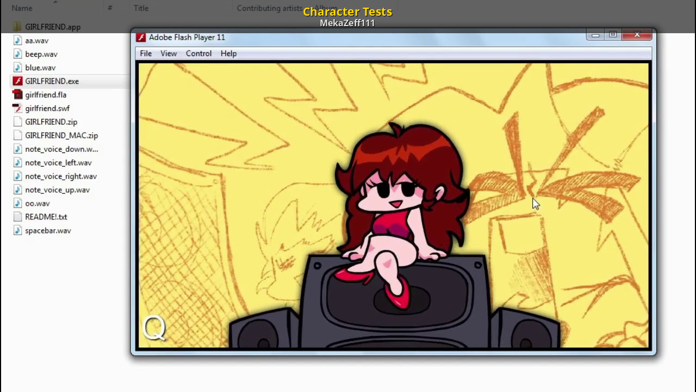Click the GIRLFRIEND.zip file icon

(x=17, y=122)
